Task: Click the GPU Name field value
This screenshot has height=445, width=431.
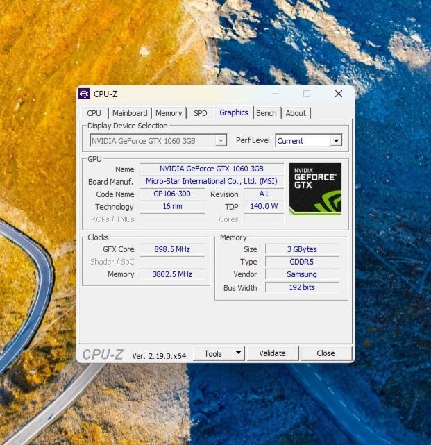Action: 212,169
